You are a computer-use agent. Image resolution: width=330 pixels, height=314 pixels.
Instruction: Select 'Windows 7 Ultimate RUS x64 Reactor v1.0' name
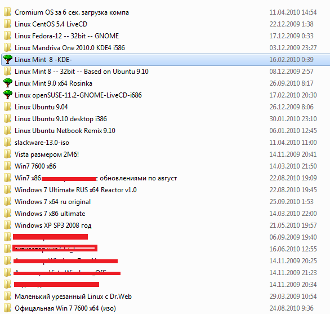coord(75,190)
